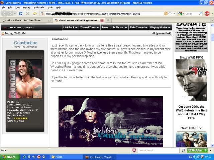Open the History menu
The height and width of the screenshot is (160, 214).
(27, 8)
